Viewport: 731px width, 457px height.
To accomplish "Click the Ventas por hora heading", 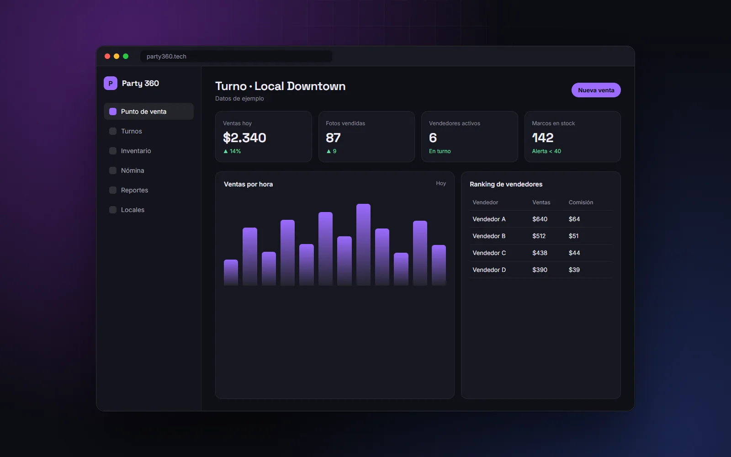I will [x=248, y=184].
